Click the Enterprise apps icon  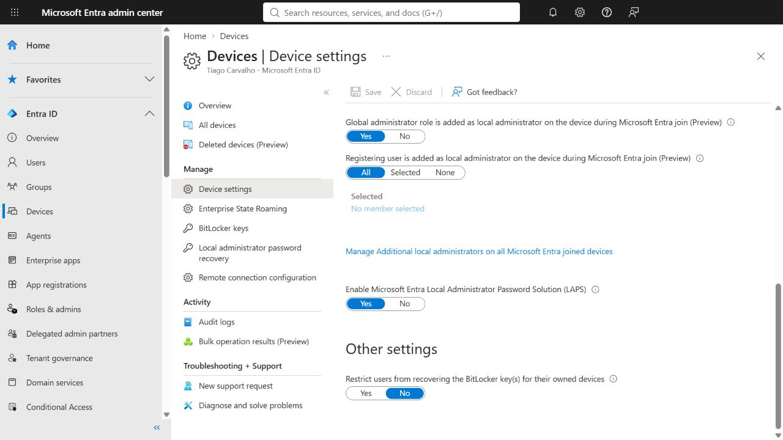tap(12, 260)
